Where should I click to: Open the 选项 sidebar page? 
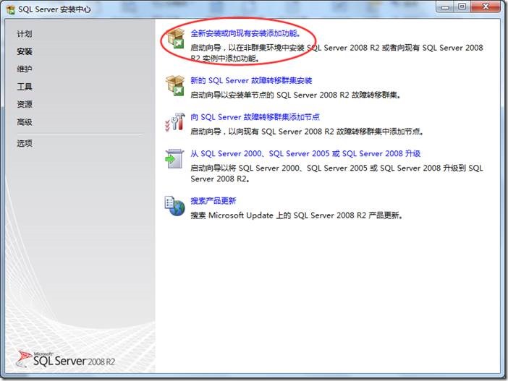(x=25, y=143)
